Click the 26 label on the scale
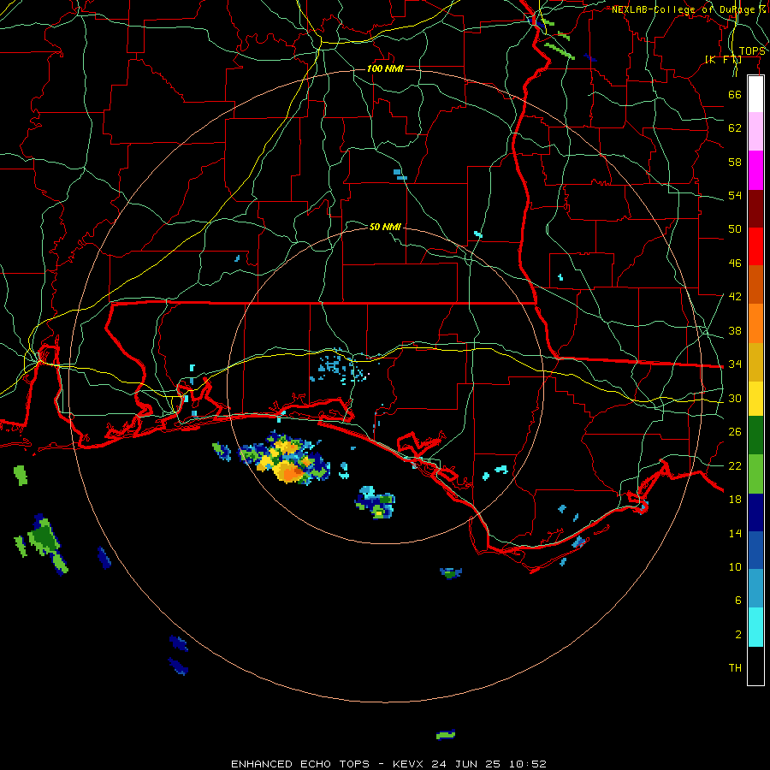Viewport: 770px width, 770px height. point(735,432)
